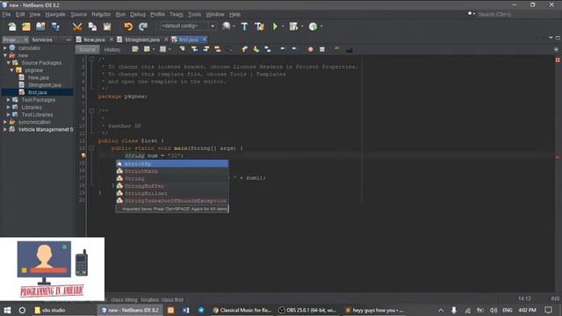This screenshot has width=562, height=316.
Task: Open the Tools menu
Action: [x=194, y=14]
